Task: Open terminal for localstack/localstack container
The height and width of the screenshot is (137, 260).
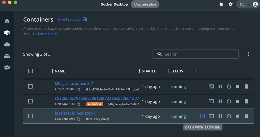Action: [x=211, y=116]
